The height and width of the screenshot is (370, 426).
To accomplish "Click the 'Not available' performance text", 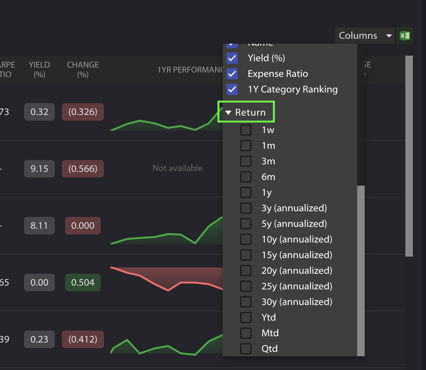I will [x=178, y=168].
